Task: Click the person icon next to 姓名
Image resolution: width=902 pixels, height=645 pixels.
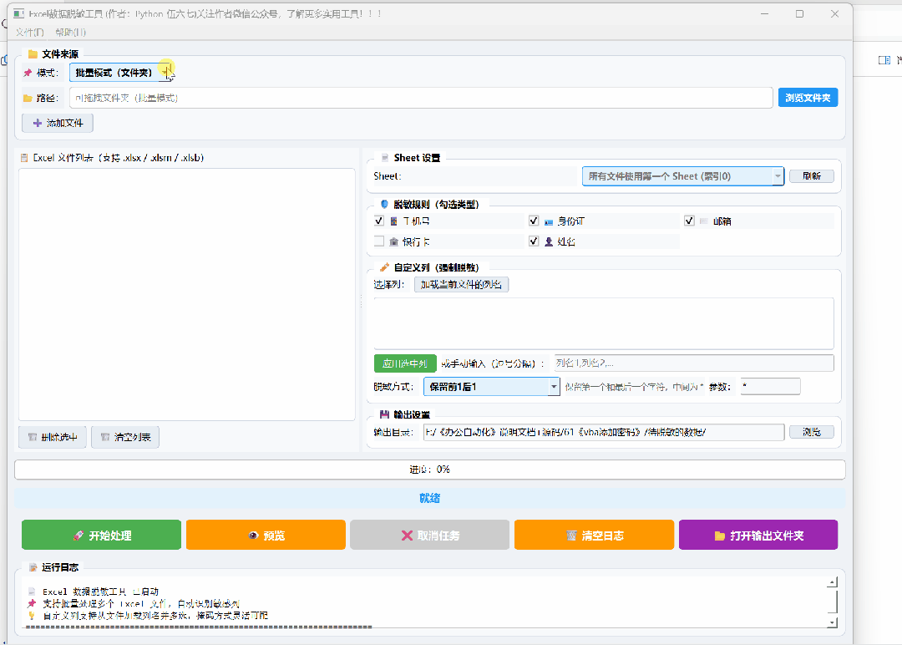Action: click(549, 241)
